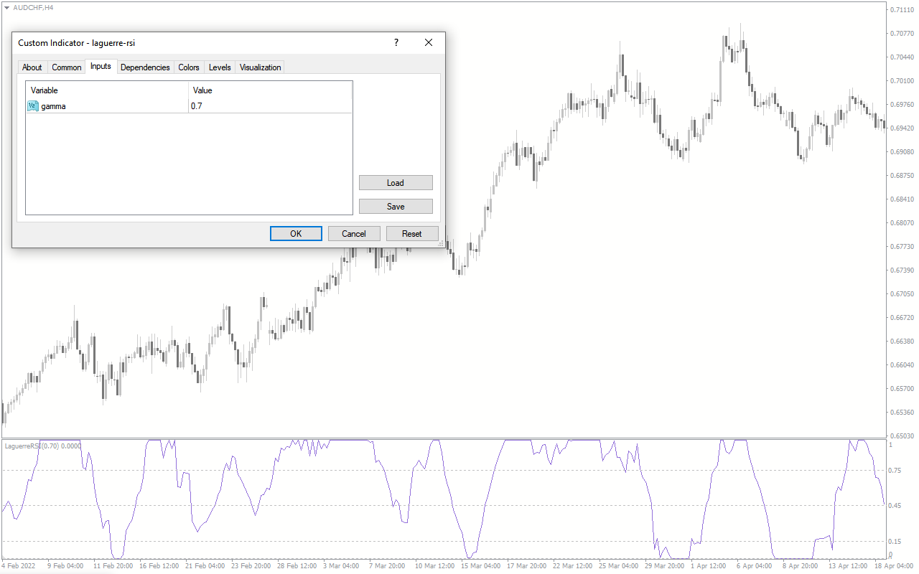Close the Custom Indicator dialog
Image resolution: width=919 pixels, height=574 pixels.
[x=429, y=43]
